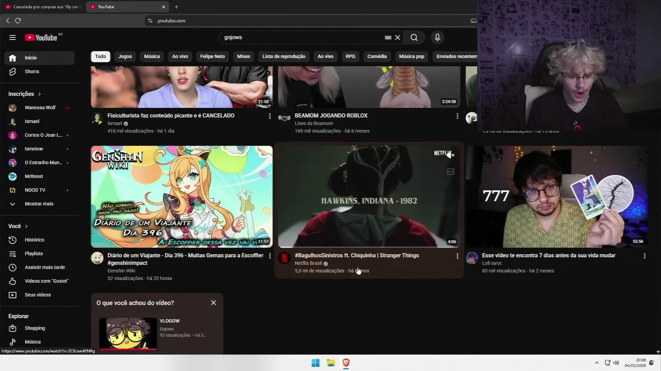Screen dimensions: 661x371
Task: Expand the Você section
Action: (18, 226)
